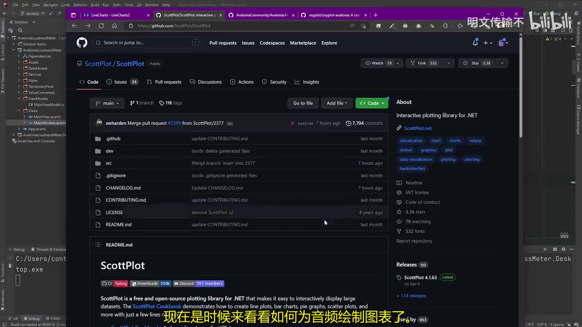Click the browser forward arrow

pyautogui.click(x=88, y=26)
